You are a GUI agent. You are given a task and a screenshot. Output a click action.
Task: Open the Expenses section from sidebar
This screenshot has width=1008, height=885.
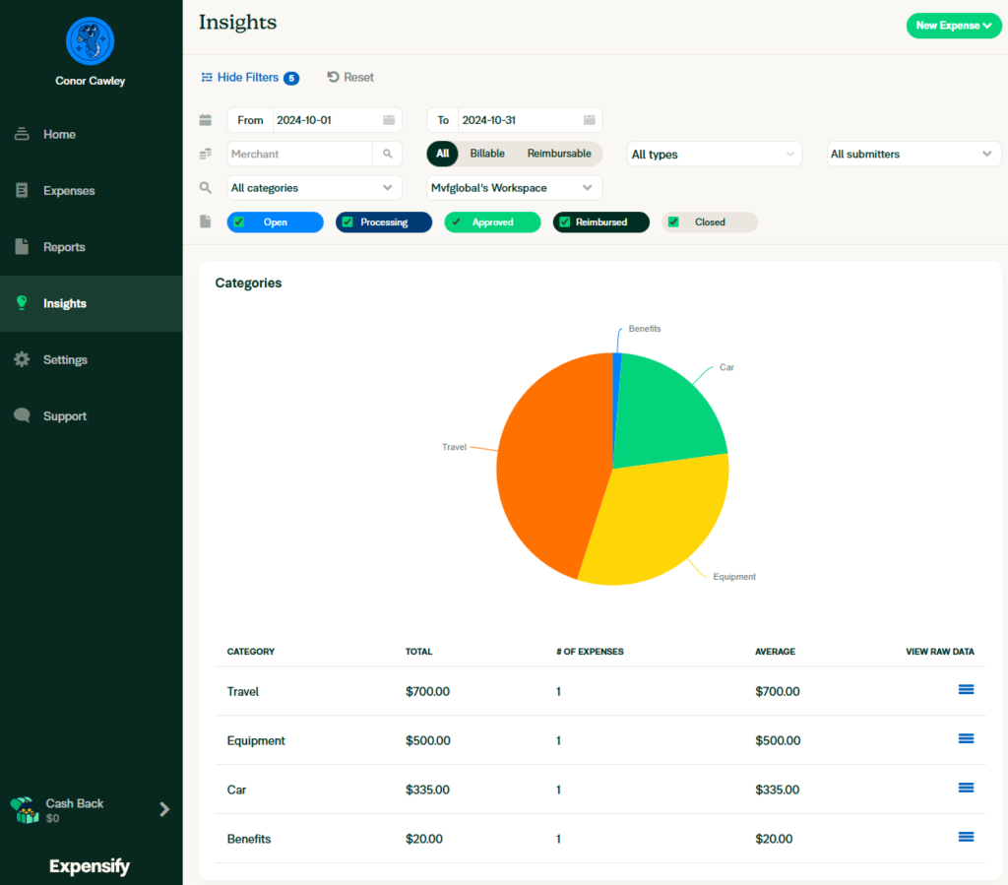(21, 190)
